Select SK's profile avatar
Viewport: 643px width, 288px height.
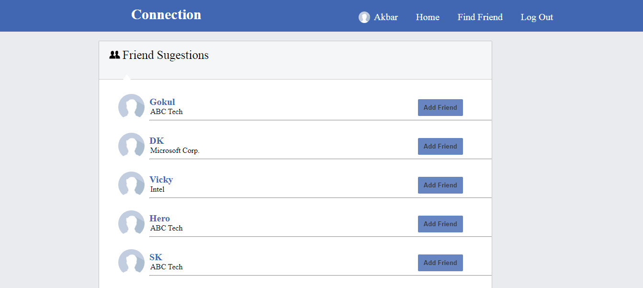coord(131,262)
